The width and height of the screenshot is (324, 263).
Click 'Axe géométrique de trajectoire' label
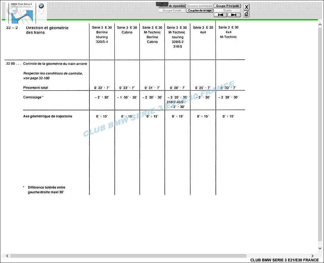48,116
